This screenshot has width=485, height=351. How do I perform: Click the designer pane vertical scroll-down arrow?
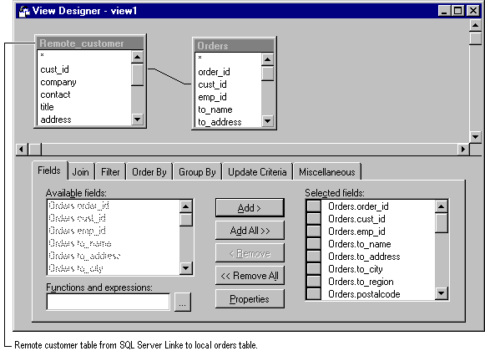[x=476, y=136]
